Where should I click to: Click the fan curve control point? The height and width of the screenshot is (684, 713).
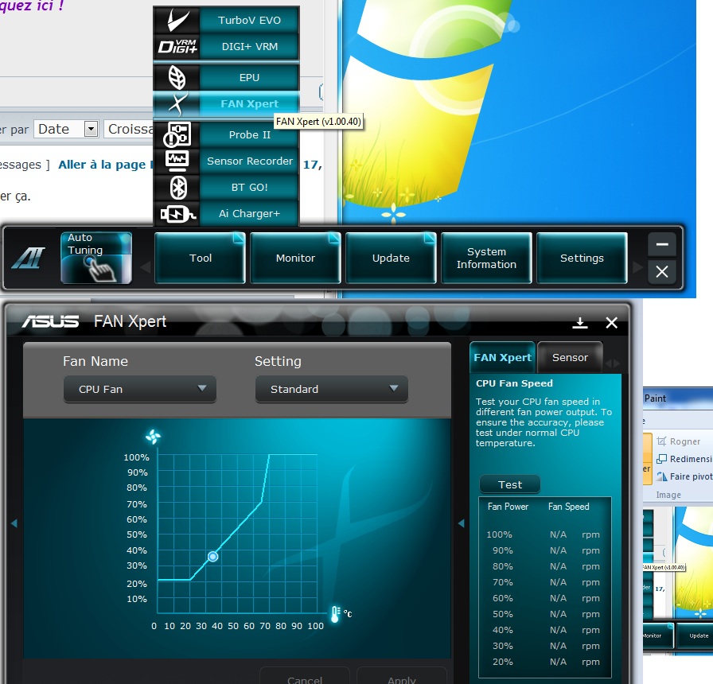pyautogui.click(x=212, y=557)
